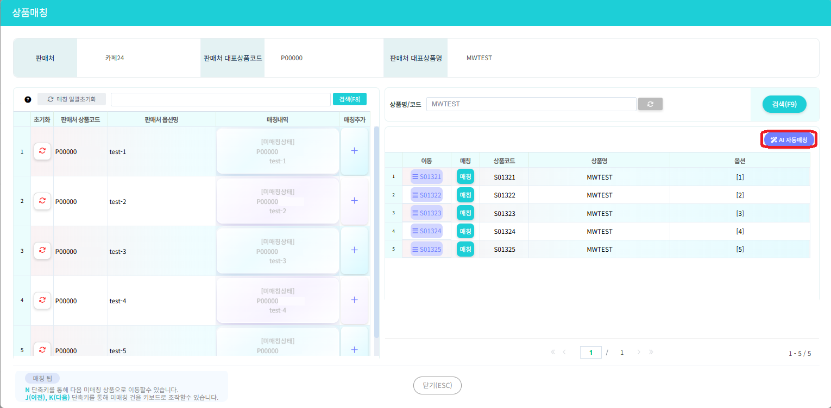Grab the S01323 move handle
The height and width of the screenshot is (408, 831).
coord(426,213)
